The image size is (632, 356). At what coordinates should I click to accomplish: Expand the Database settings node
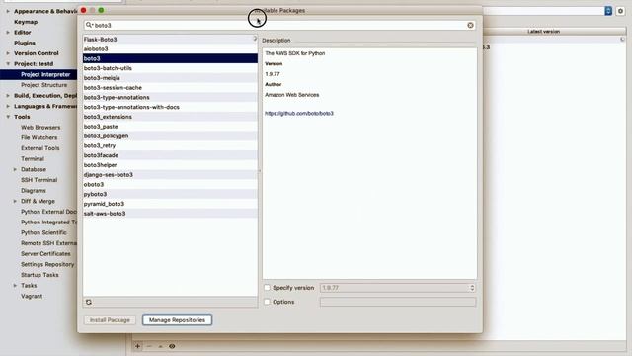coord(15,169)
